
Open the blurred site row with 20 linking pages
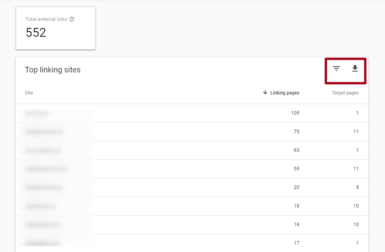pos(192,187)
